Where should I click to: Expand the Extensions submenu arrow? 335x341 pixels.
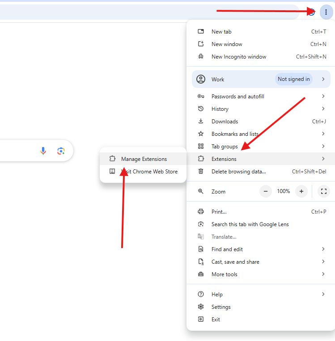click(323, 159)
